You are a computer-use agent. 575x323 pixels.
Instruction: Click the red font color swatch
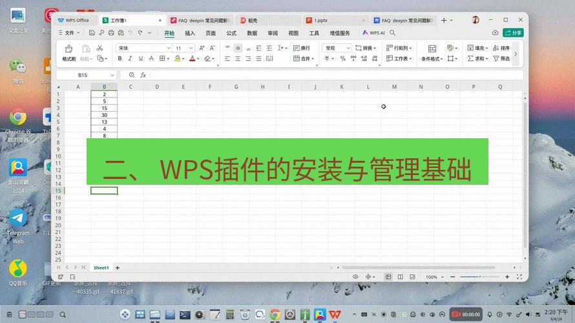192,59
